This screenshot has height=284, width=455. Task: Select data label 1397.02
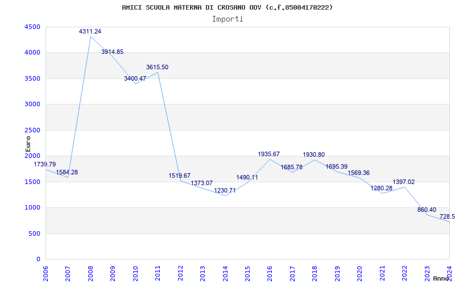[404, 182]
